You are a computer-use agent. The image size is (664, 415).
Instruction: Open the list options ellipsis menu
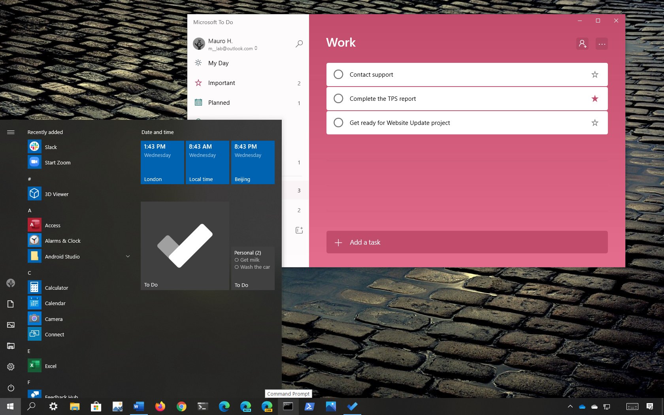click(x=602, y=44)
